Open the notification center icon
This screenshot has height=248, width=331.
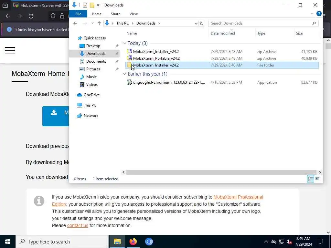click(x=320, y=242)
